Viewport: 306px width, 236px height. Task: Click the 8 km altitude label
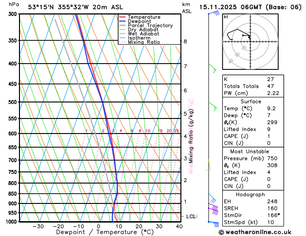[x=185, y=41]
